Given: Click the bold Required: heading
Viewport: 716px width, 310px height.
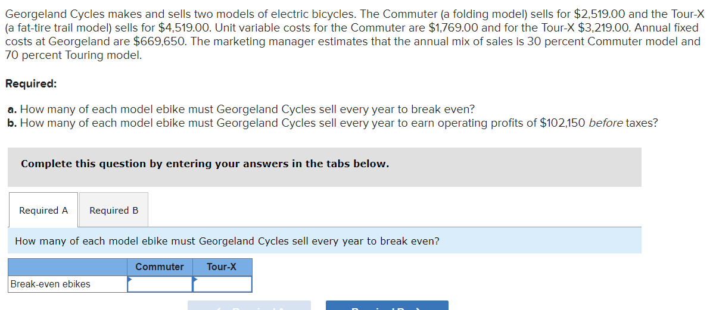Looking at the screenshot, I should [31, 83].
